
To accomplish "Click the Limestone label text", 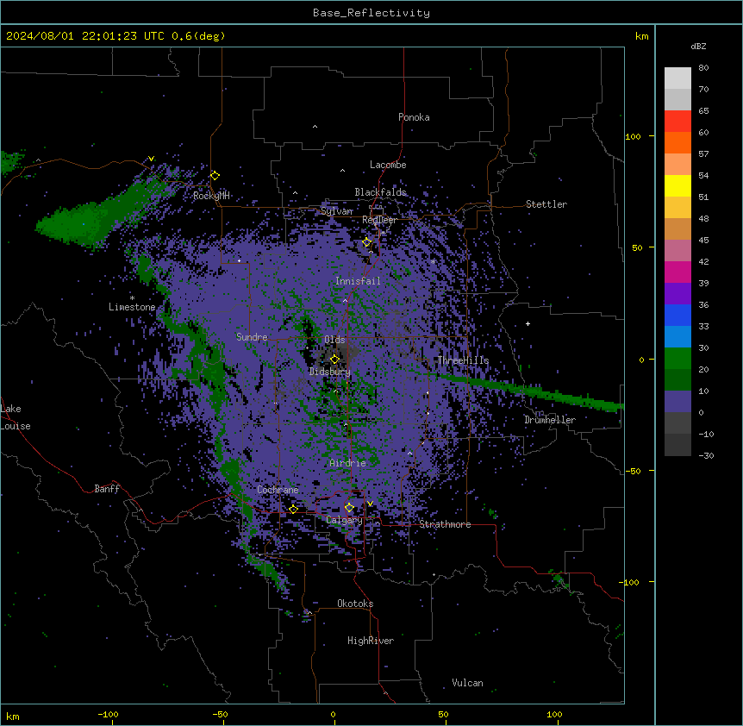I will click(132, 308).
